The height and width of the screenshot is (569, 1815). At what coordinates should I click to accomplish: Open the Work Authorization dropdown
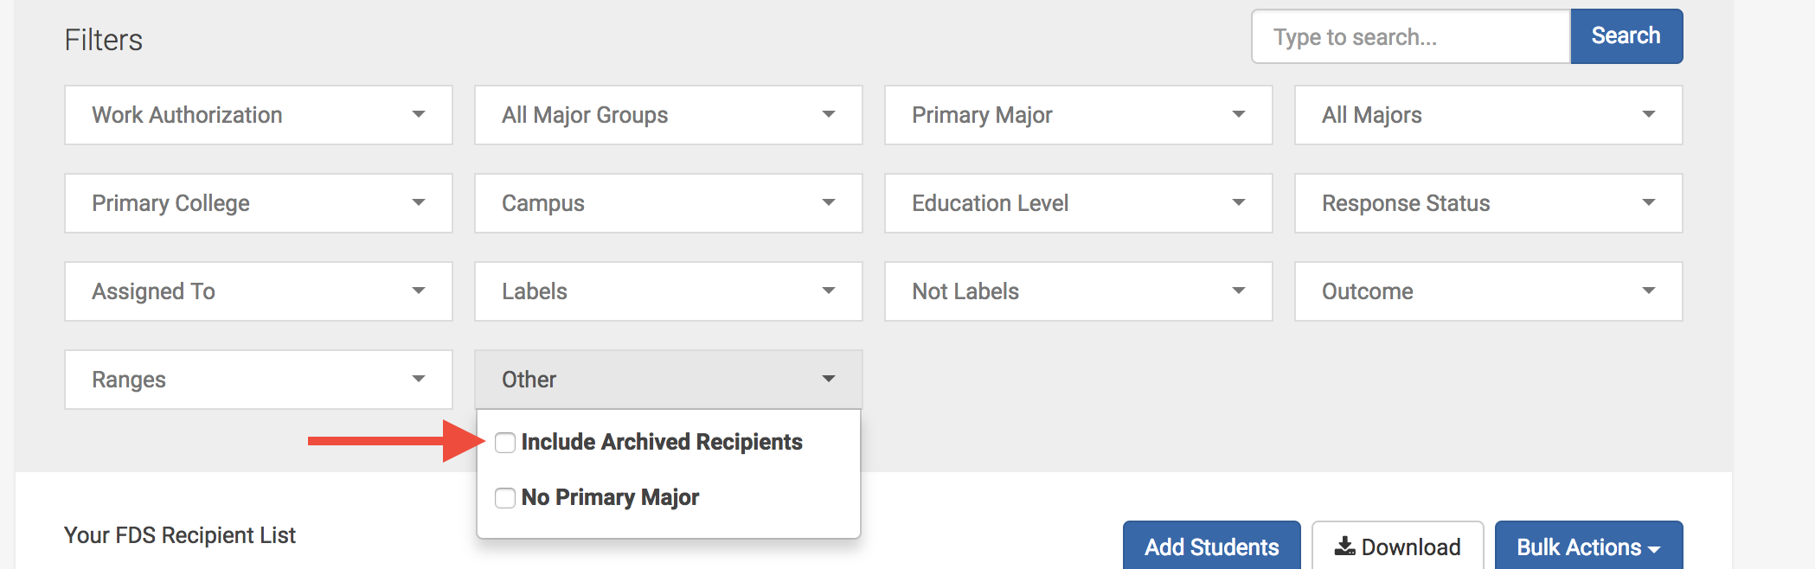pyautogui.click(x=259, y=115)
